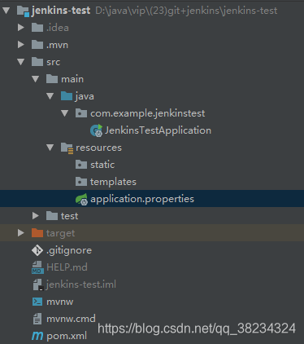Select the pom.xml file name
Viewport: 304px width, 344px height.
pos(67,337)
